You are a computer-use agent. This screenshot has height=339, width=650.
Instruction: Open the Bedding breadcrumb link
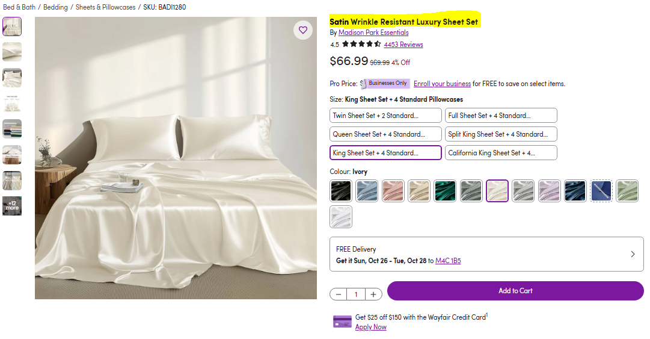(55, 7)
